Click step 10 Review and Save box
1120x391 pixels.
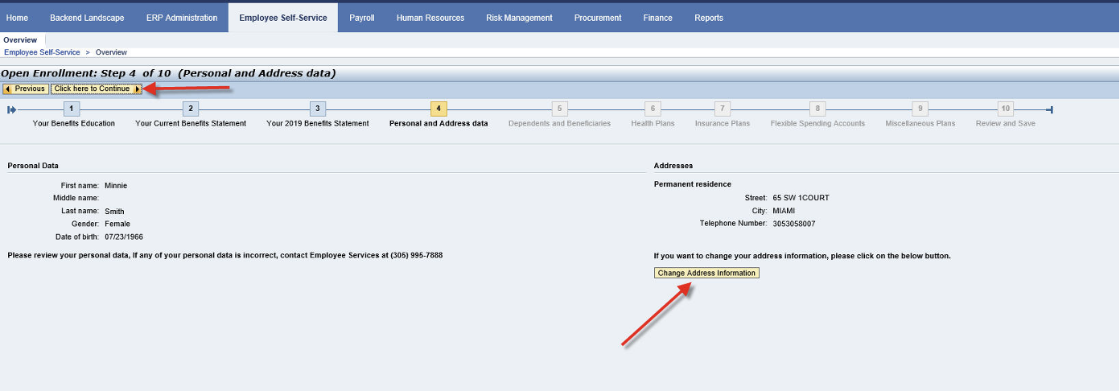pos(1005,109)
